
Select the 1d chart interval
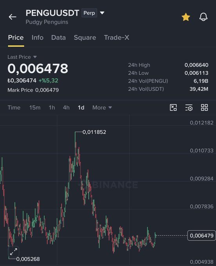[81, 108]
